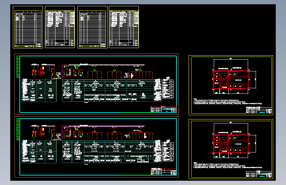The height and width of the screenshot is (185, 286).
Task: Click the legend table at right of lower diagram
Action: 168,152
